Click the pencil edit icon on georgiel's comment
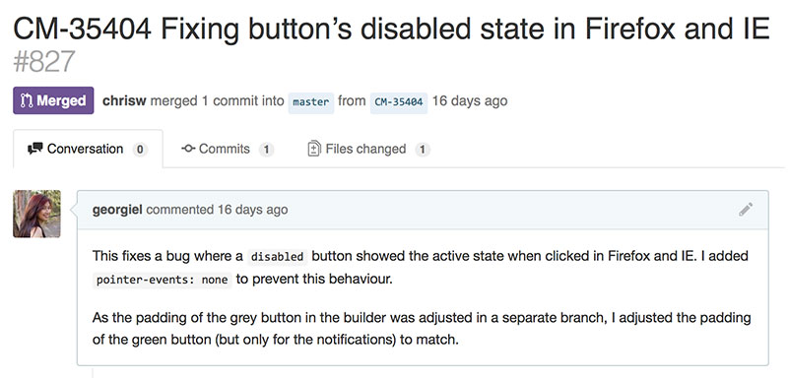 point(746,210)
